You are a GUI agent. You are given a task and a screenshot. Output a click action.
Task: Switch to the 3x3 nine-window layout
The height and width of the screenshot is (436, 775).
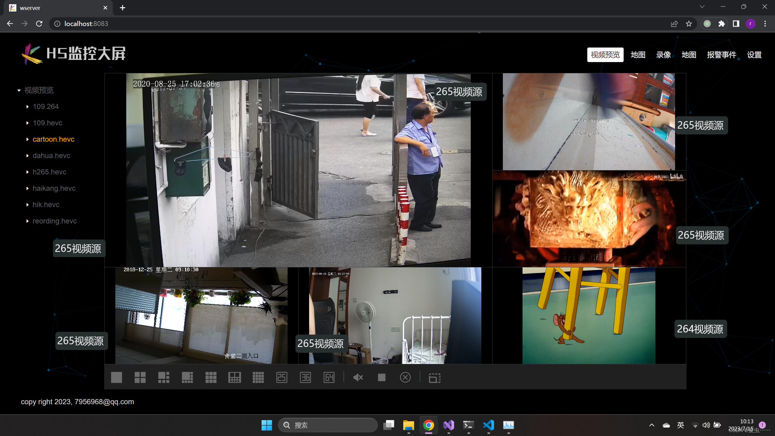coord(211,378)
